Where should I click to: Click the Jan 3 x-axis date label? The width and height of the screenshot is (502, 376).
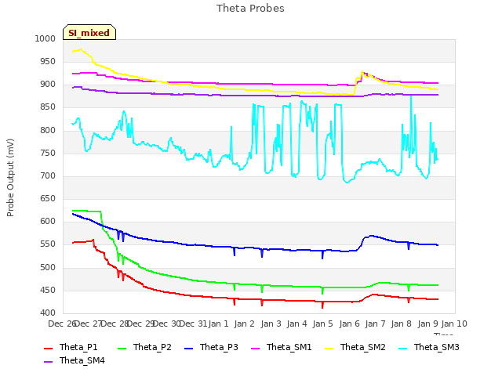271,324
